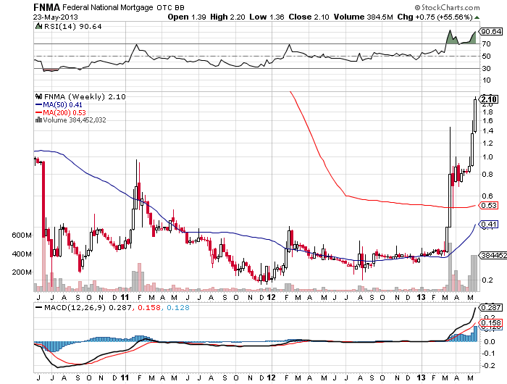Click the candlestick icon beside FNMA (Weekly)
The image size is (507, 384).
(x=38, y=96)
